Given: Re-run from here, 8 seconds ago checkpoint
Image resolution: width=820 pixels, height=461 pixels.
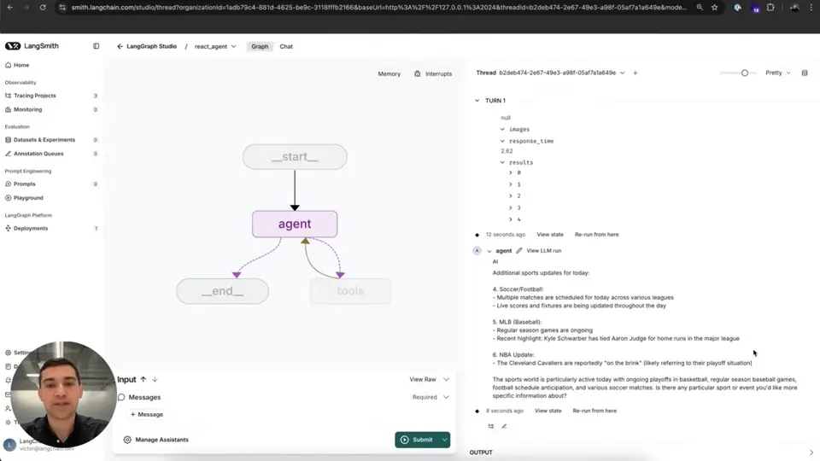Looking at the screenshot, I should 594,411.
